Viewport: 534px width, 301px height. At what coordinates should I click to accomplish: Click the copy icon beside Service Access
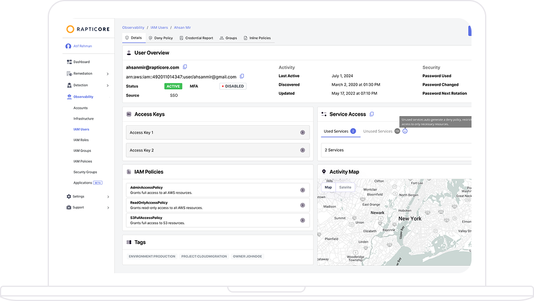point(372,114)
